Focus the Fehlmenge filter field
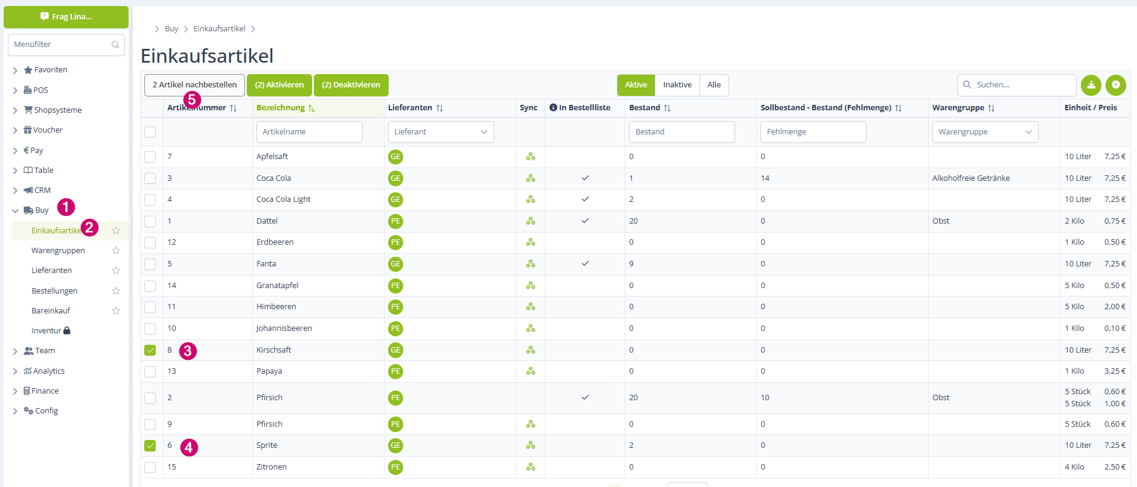The height and width of the screenshot is (487, 1137). coord(813,132)
